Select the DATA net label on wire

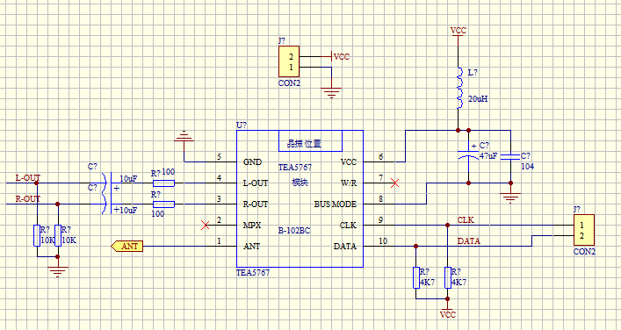(469, 240)
